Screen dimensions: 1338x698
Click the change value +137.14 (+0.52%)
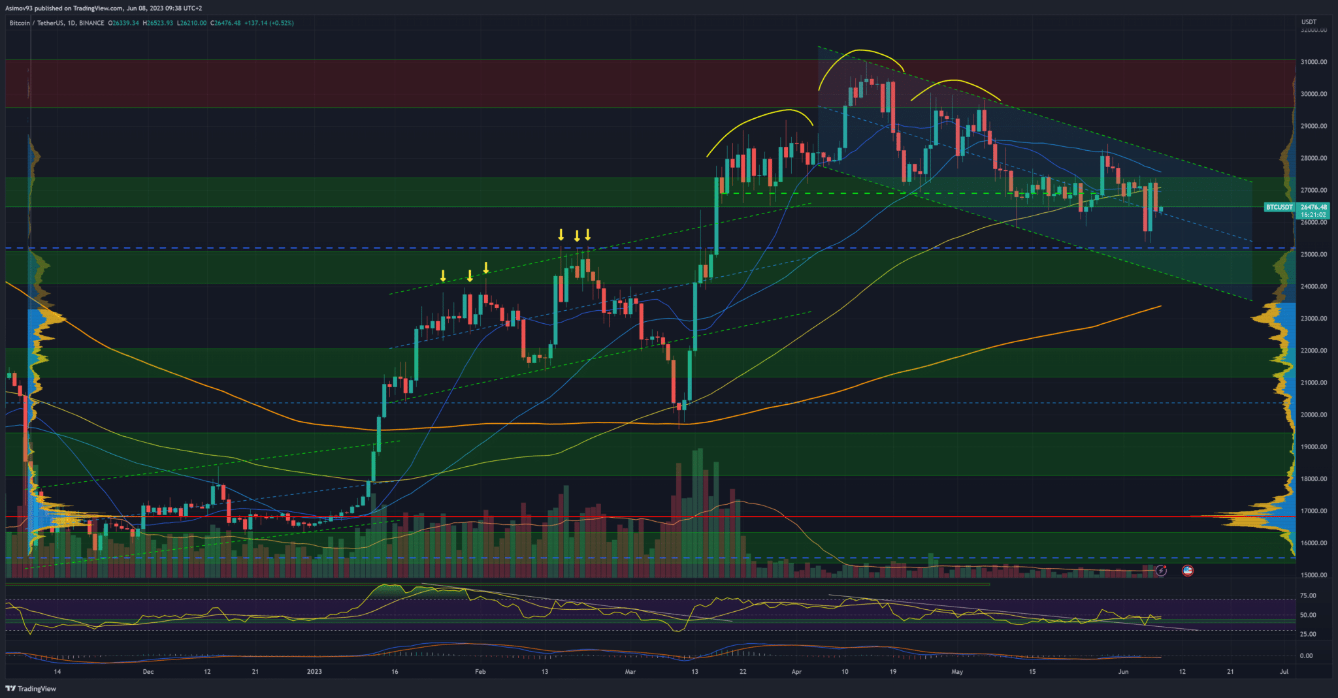pos(269,23)
